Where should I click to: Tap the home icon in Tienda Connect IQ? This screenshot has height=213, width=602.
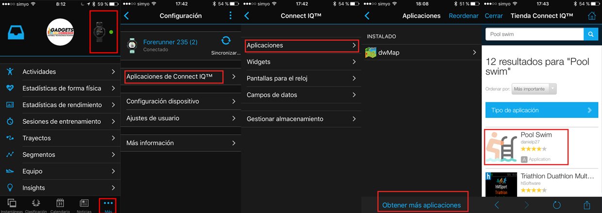[591, 16]
